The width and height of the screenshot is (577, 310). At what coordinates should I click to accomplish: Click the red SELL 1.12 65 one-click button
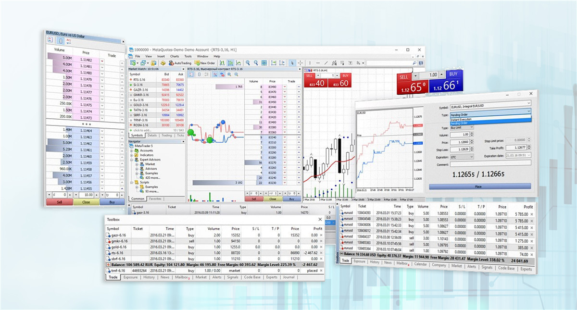pos(412,84)
